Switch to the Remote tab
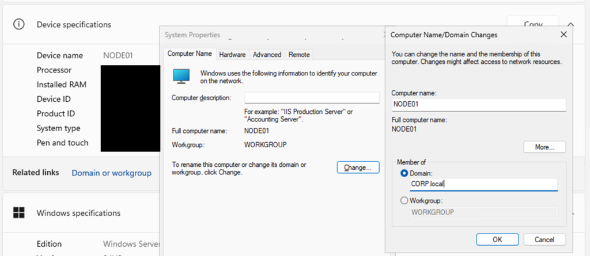Screen dimensions: 590x256 click(x=299, y=55)
